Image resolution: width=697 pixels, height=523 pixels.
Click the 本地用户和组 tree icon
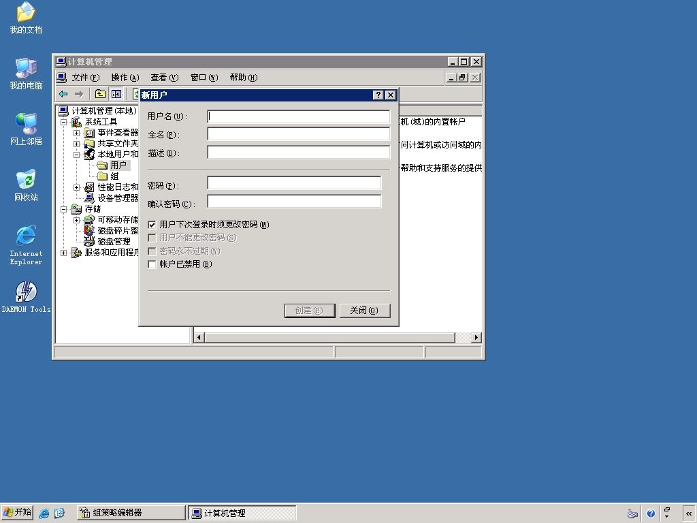pos(89,155)
